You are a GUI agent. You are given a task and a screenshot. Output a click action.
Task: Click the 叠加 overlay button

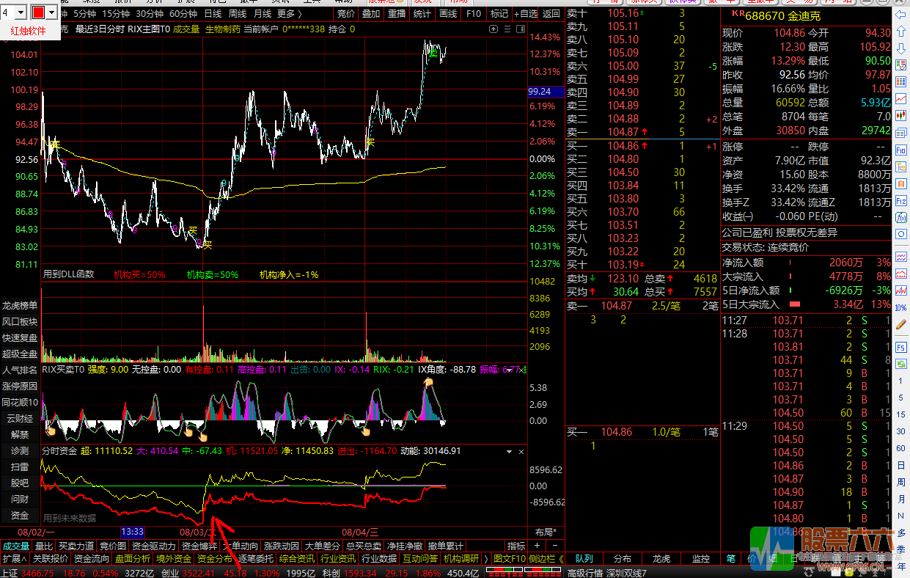371,14
